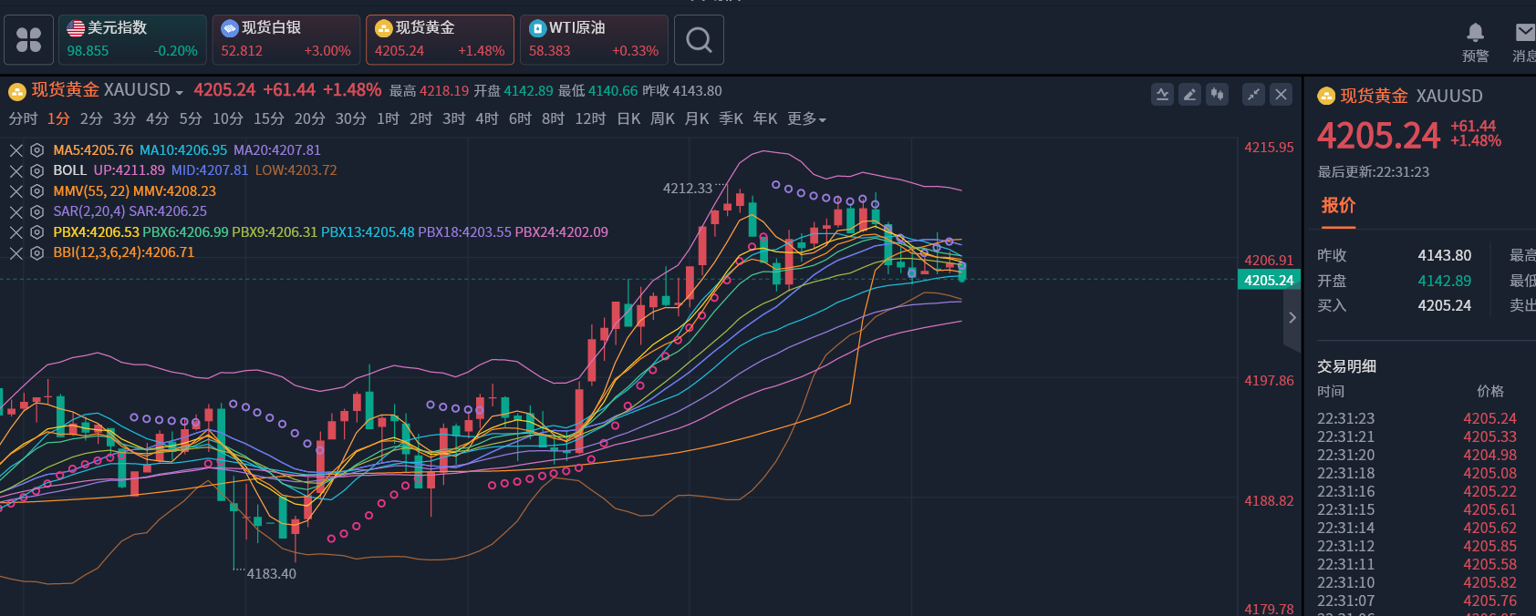Click the magnifier search button

(x=699, y=40)
